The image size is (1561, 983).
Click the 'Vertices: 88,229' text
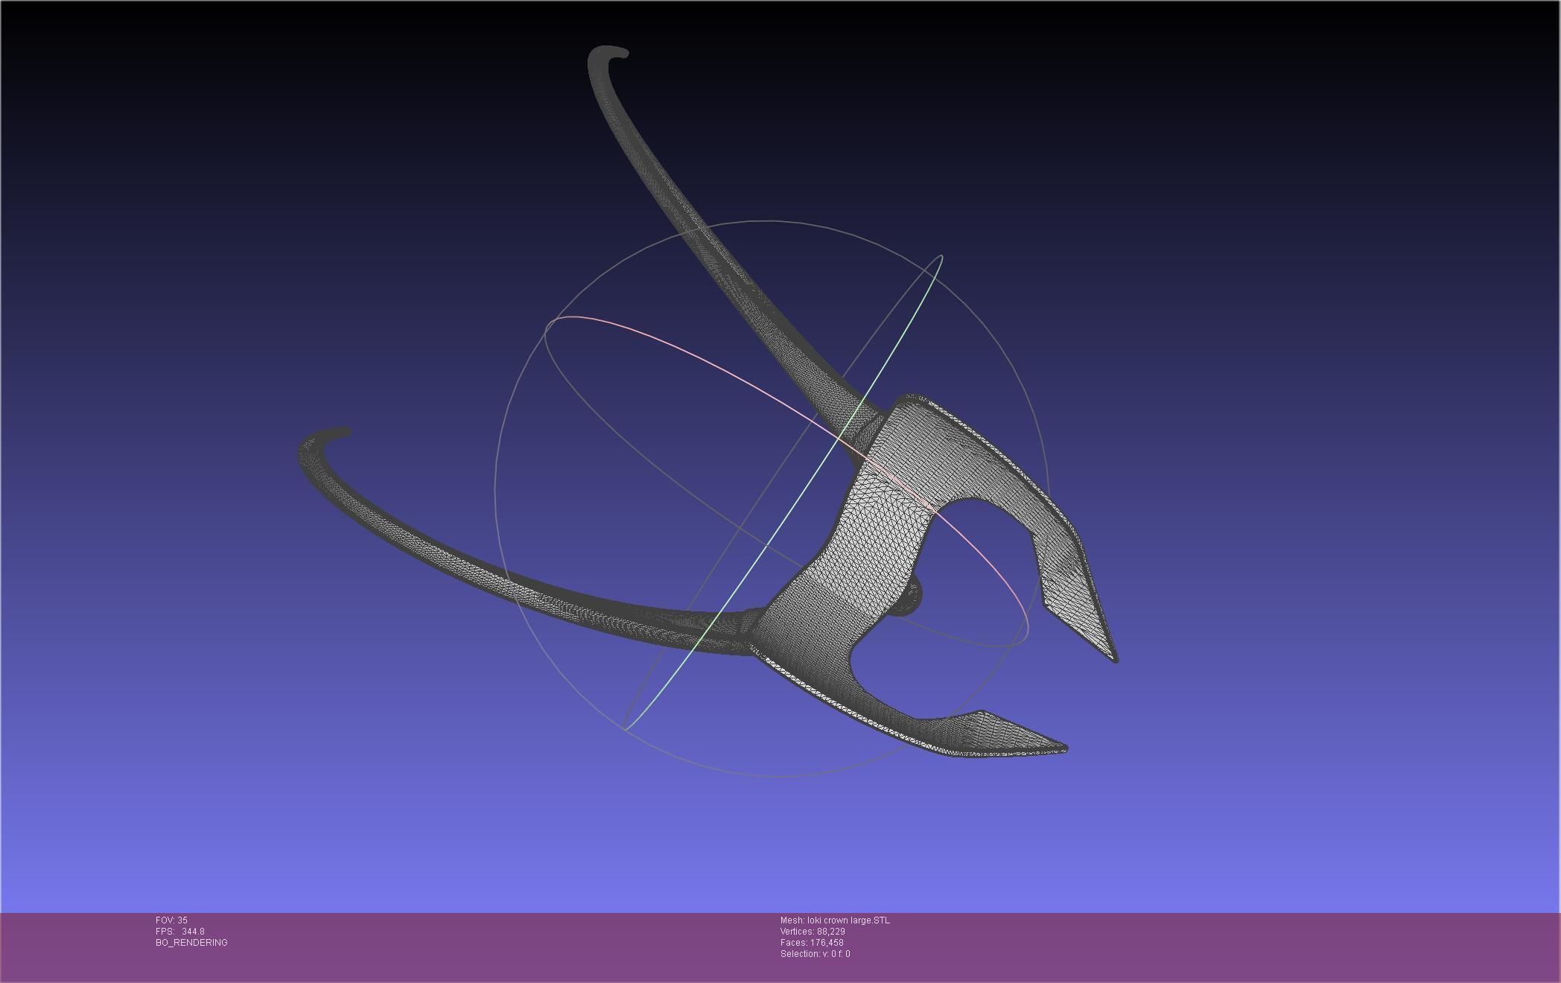click(813, 932)
